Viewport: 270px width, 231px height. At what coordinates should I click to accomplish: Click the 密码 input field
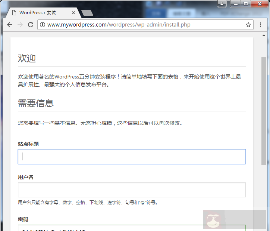[x=132, y=228]
